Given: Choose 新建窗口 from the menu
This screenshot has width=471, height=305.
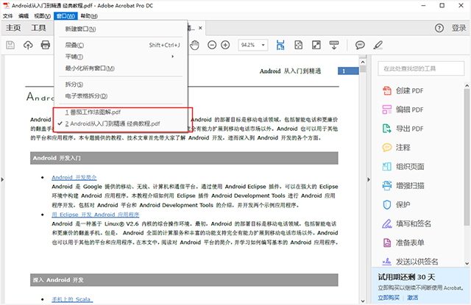Looking at the screenshot, I should tap(119, 29).
